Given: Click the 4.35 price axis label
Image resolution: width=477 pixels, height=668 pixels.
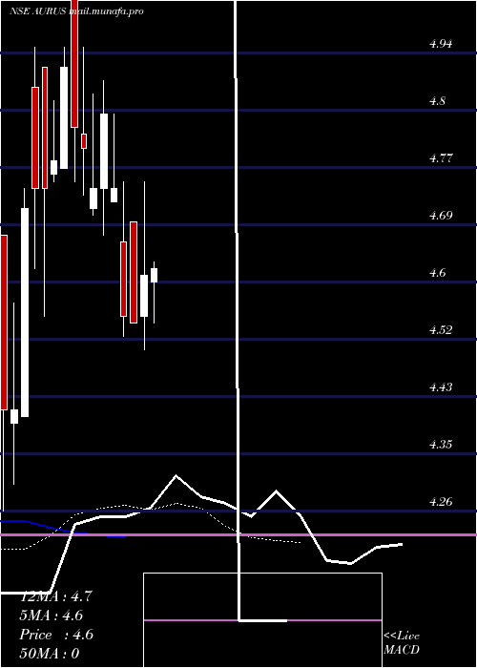Looking at the screenshot, I should tap(441, 445).
